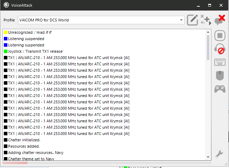Minimize the VoiceAttack window

click(198, 5)
